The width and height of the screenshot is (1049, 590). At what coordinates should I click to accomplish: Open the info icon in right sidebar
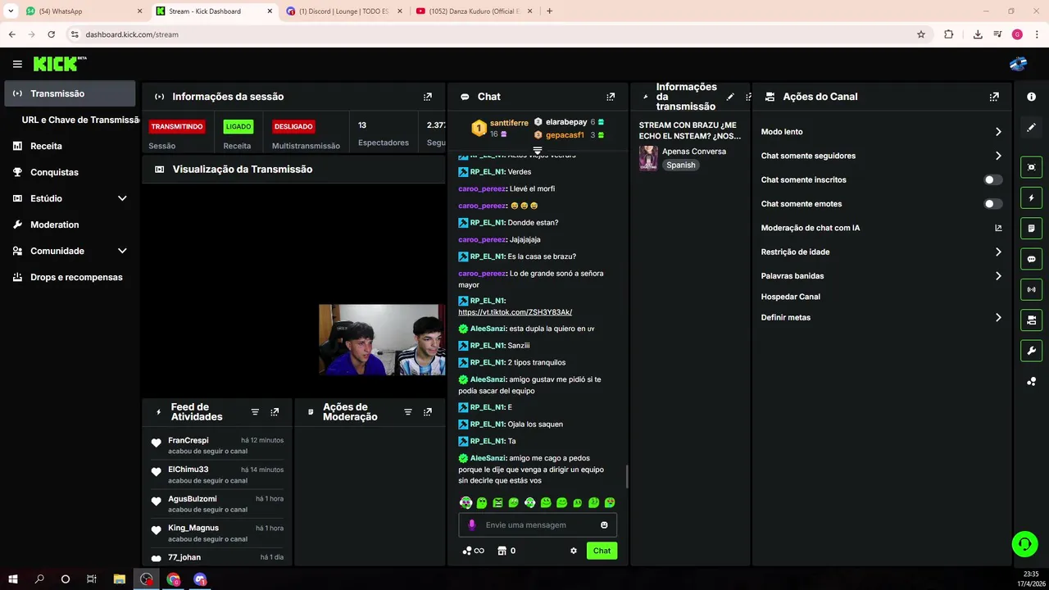1031,97
